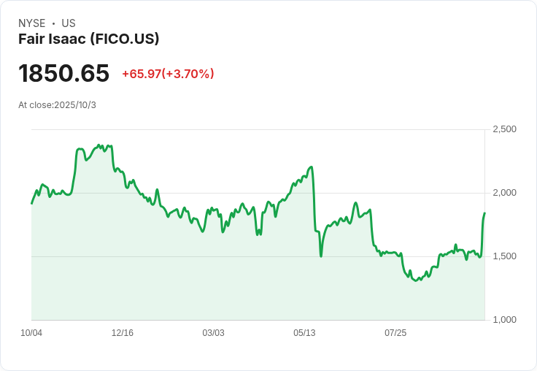Click the 2,000 y-axis price label

pyautogui.click(x=504, y=193)
